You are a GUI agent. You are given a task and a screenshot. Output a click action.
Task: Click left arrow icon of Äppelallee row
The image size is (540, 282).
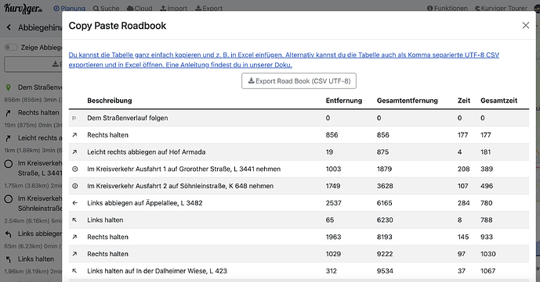pos(74,203)
